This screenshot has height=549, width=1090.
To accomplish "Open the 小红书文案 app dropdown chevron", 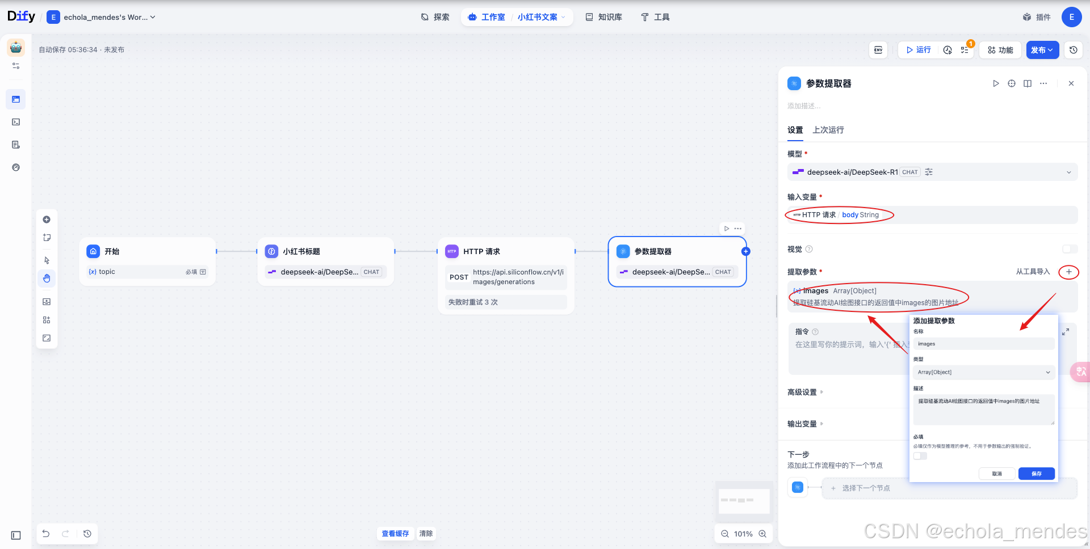I will click(x=563, y=17).
